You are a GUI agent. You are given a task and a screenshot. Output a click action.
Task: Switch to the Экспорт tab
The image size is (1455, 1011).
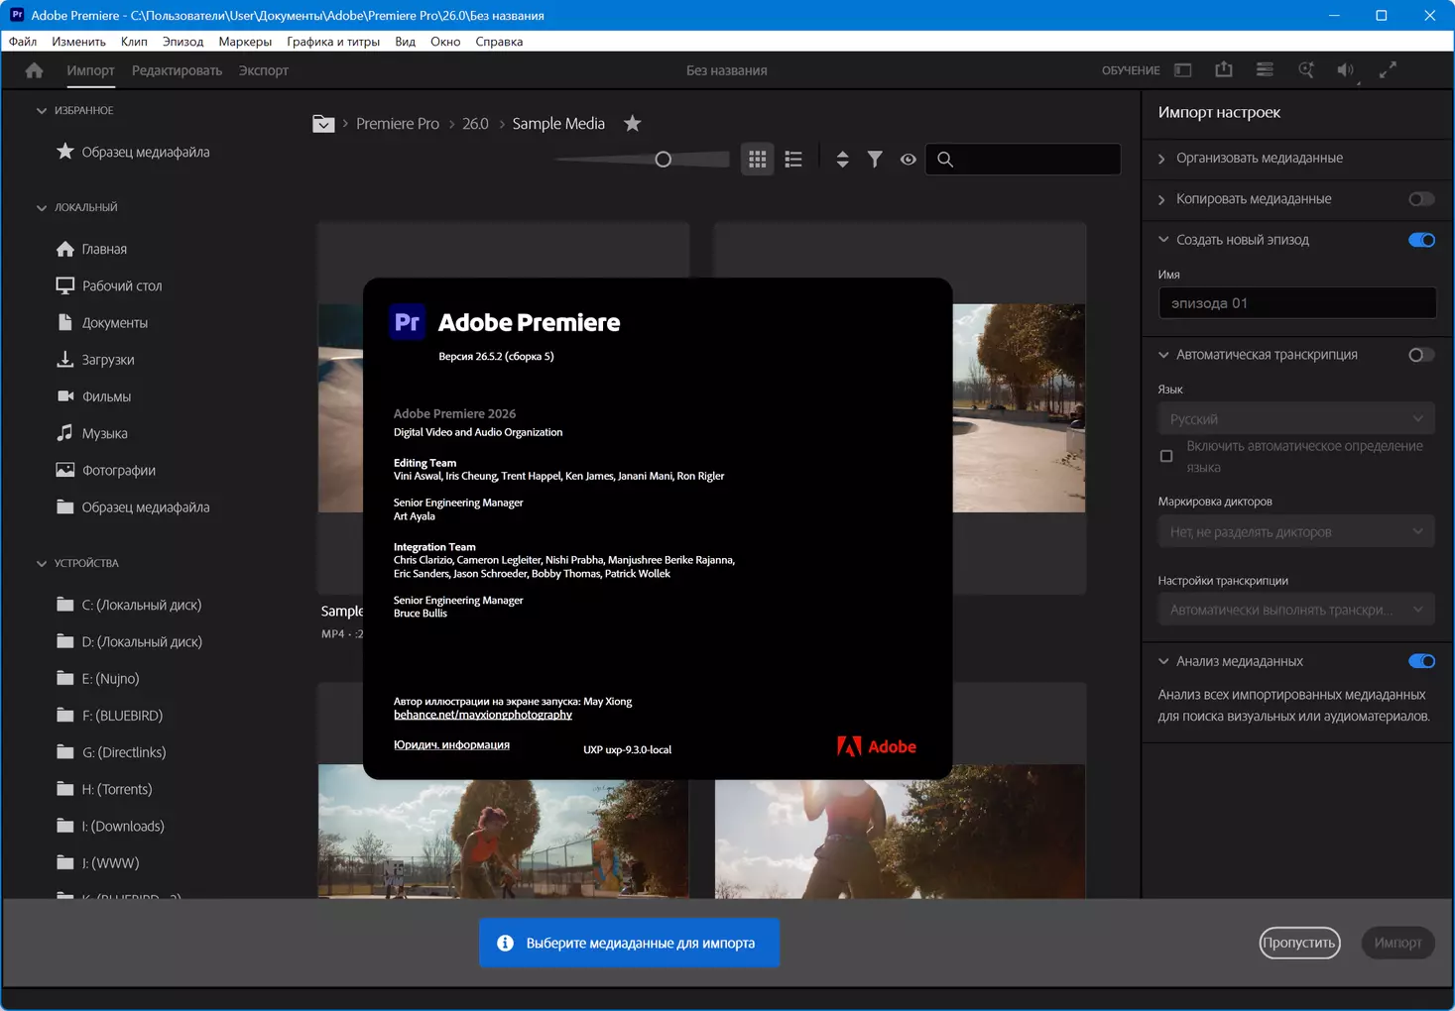pos(263,70)
